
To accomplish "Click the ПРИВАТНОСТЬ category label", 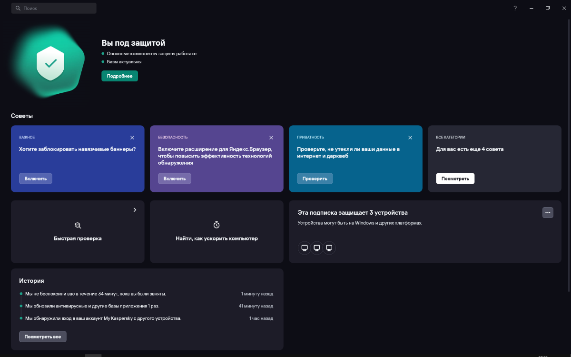I will coord(310,138).
